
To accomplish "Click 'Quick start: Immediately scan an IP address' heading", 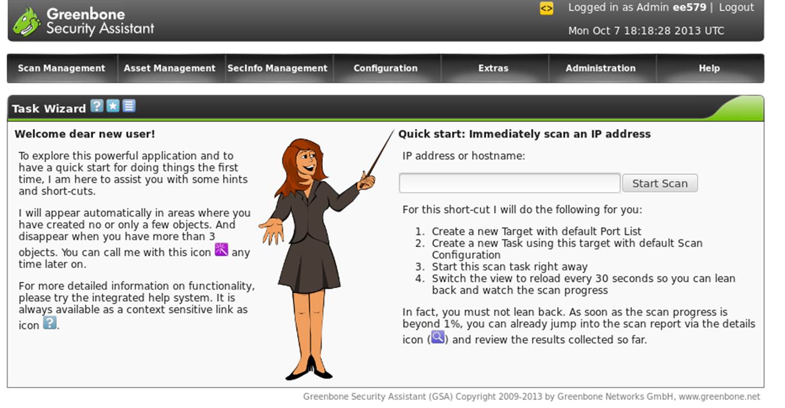I will click(524, 134).
